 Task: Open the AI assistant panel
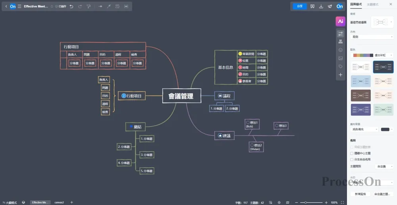340,21
